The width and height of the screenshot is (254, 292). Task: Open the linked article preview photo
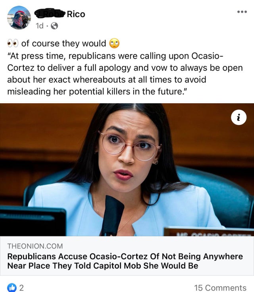click(x=127, y=170)
